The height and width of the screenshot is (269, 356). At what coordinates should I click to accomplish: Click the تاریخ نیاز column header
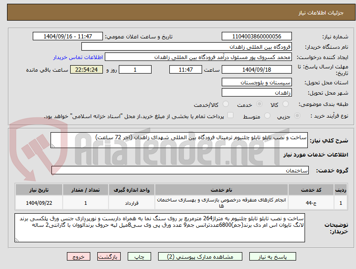click(39, 190)
